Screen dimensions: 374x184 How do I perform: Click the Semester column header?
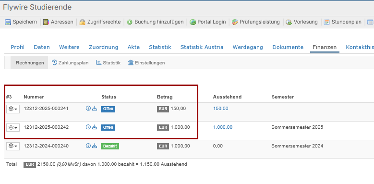283,97
